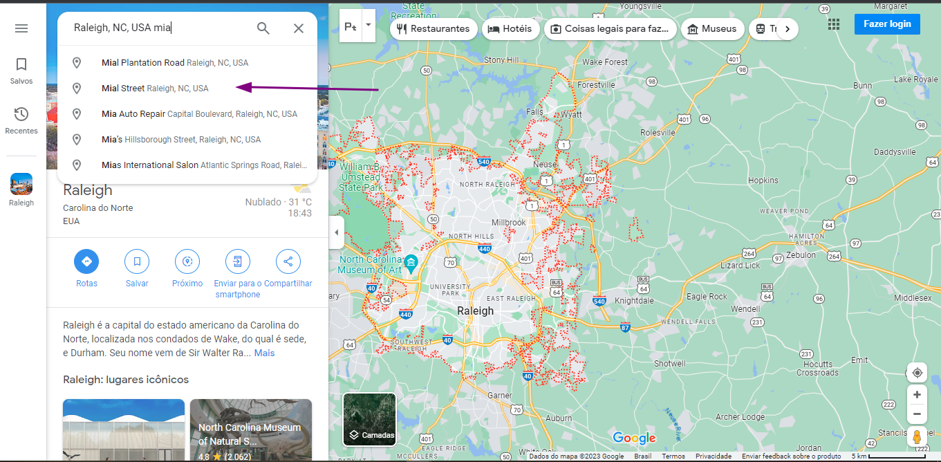Zoom in with plus button

(x=917, y=394)
